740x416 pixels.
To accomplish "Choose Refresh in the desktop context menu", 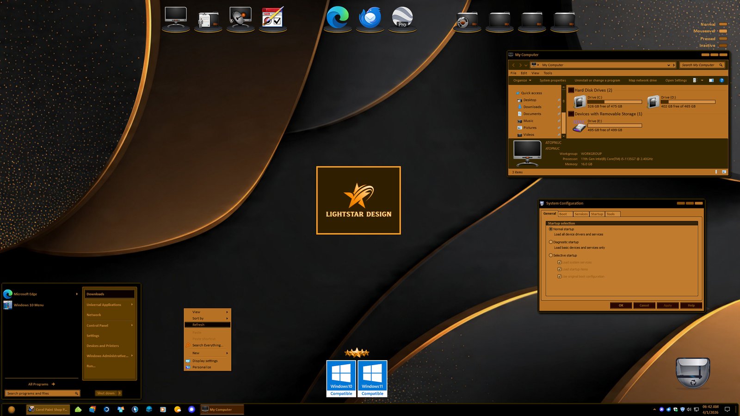I will [x=198, y=325].
